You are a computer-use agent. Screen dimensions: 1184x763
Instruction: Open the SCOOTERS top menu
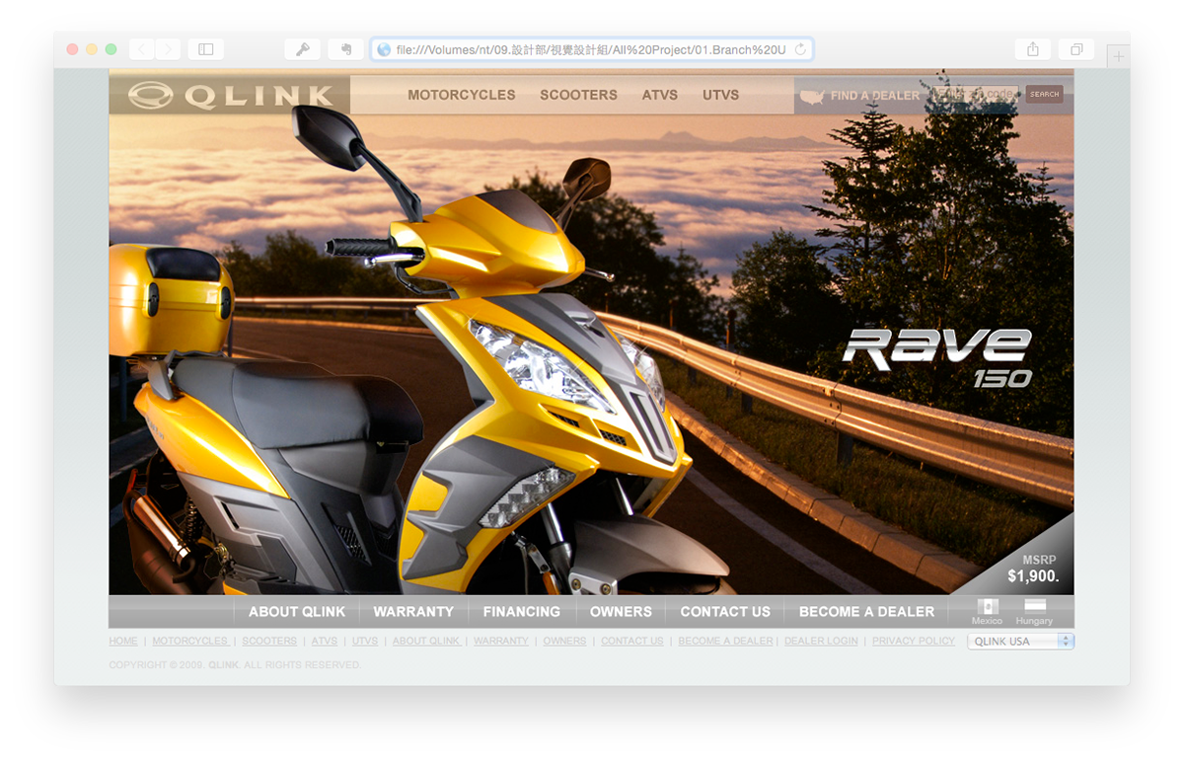coord(578,95)
